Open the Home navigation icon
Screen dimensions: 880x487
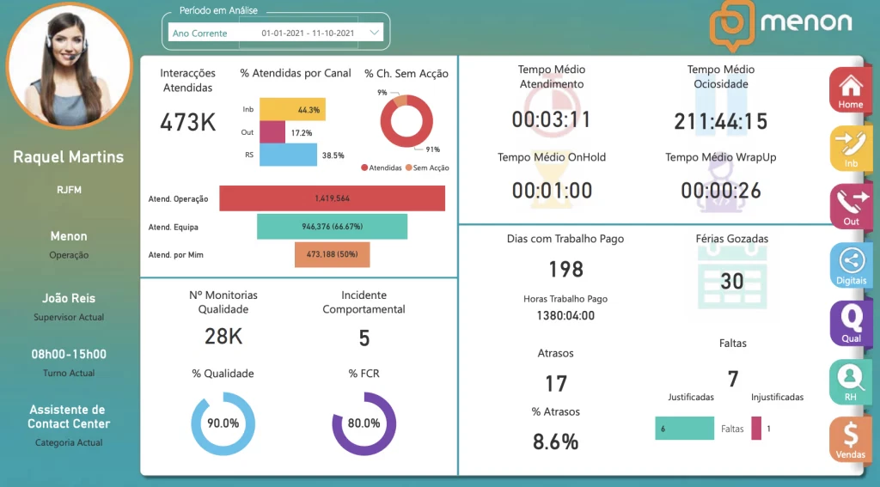(x=850, y=89)
